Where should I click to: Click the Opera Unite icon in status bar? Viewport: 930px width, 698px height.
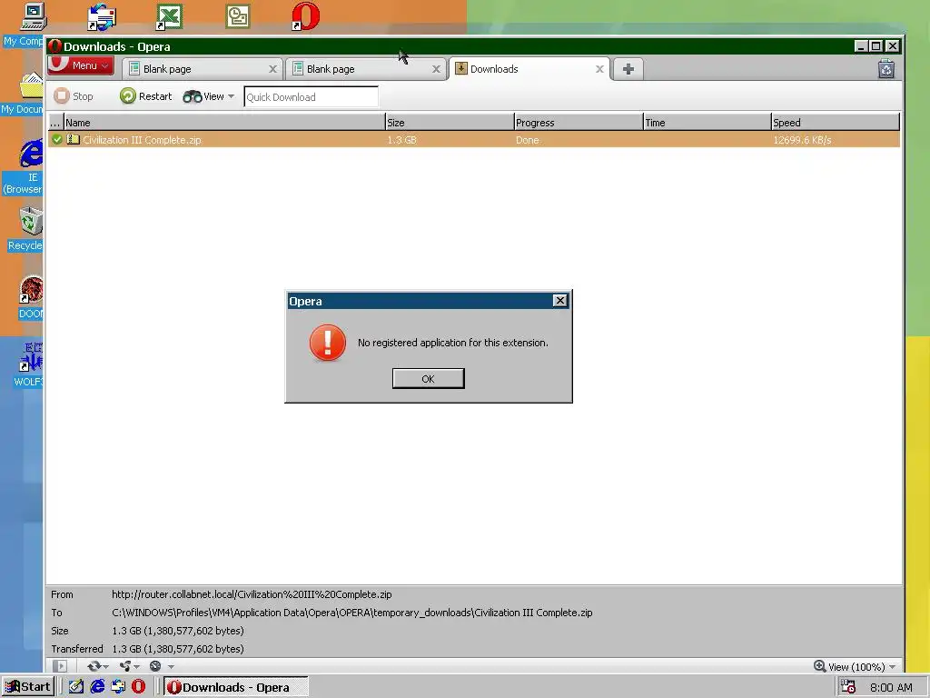[125, 666]
